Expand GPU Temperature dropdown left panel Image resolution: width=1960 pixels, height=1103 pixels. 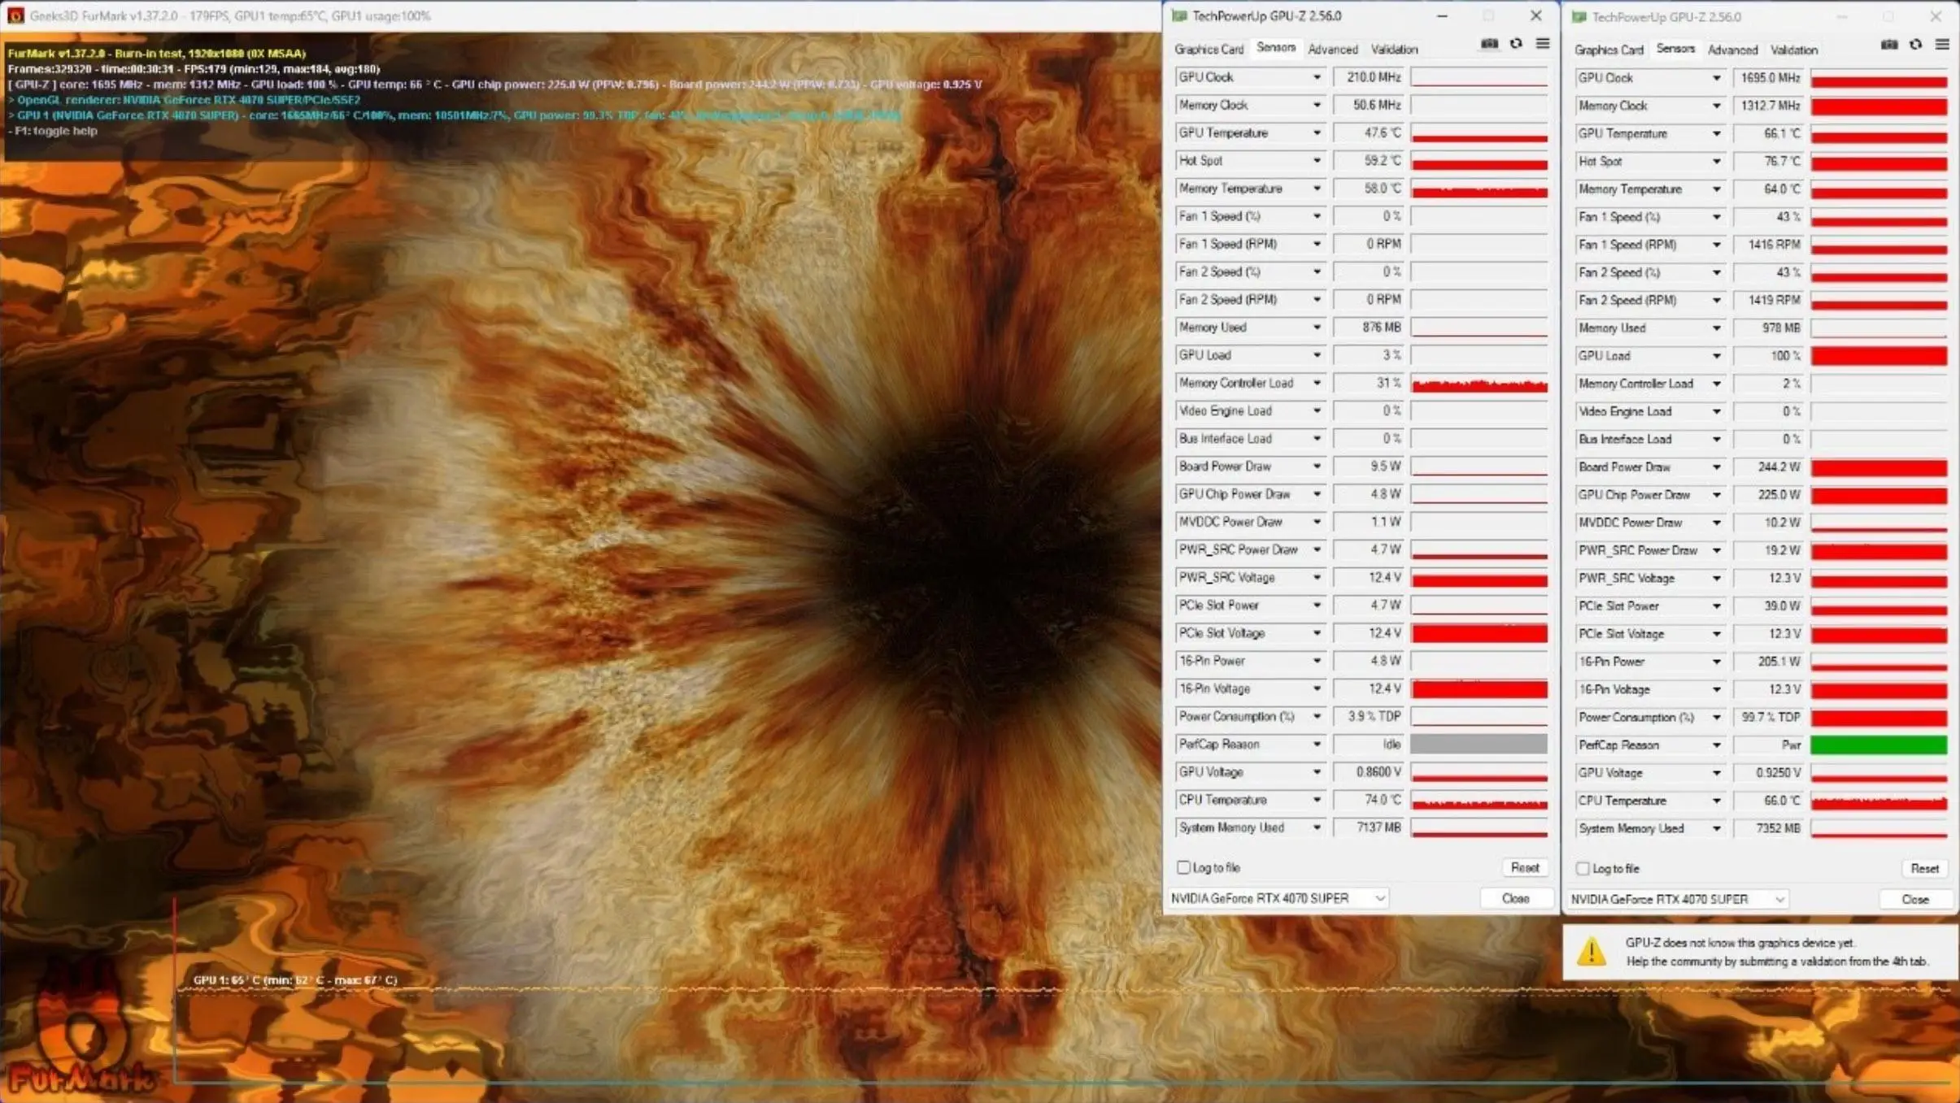[1318, 132]
